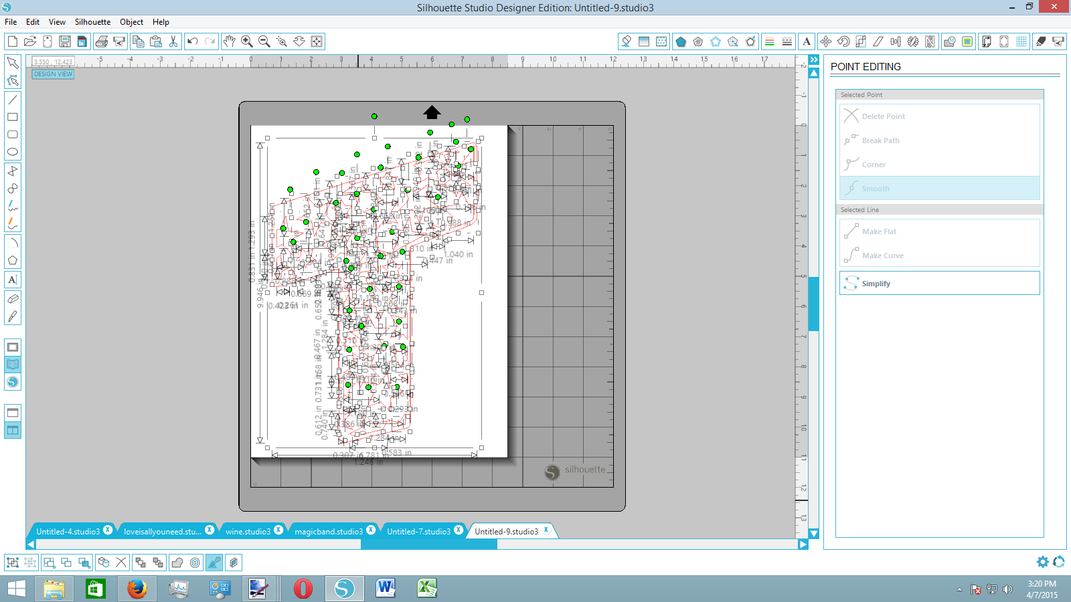The height and width of the screenshot is (602, 1071).
Task: Switch to the Library view
Action: (x=12, y=365)
